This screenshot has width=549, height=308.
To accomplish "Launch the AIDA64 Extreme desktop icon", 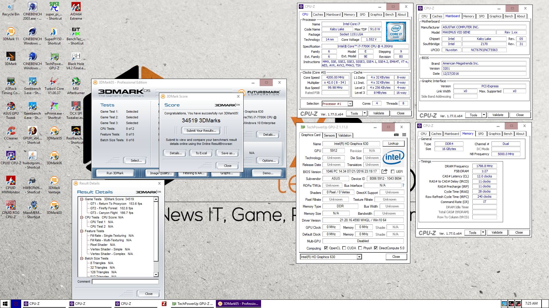I will click(76, 11).
